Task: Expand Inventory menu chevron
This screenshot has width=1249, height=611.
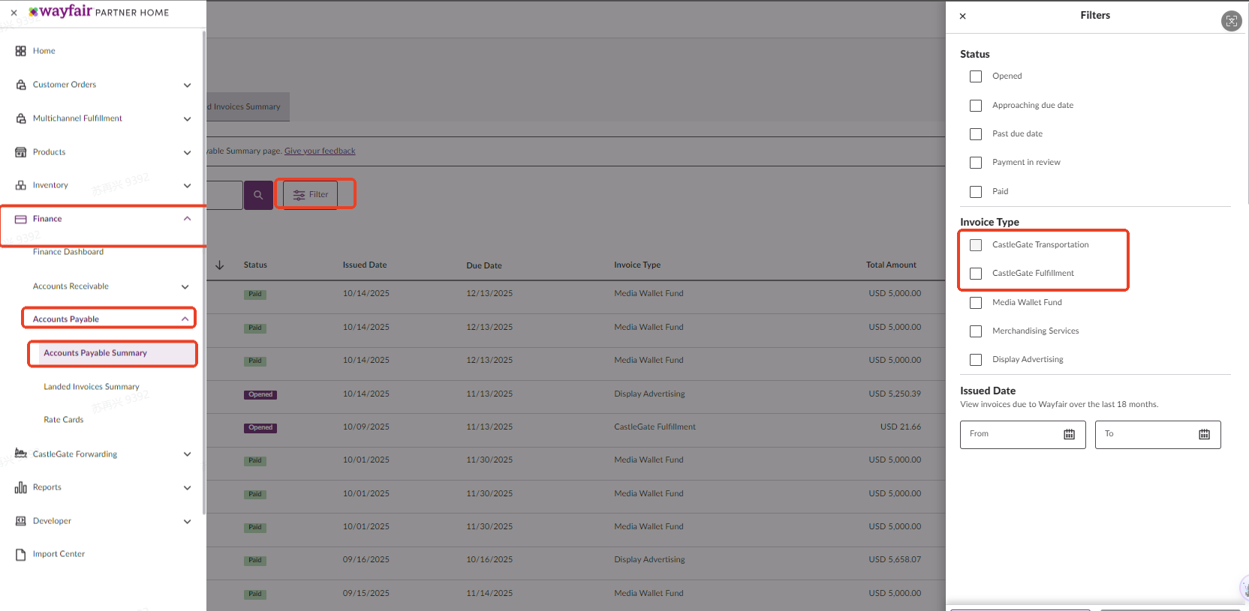Action: pos(187,186)
